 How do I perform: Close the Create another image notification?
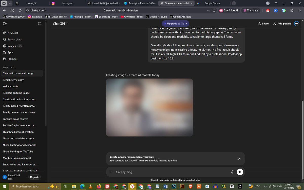pos(239,159)
